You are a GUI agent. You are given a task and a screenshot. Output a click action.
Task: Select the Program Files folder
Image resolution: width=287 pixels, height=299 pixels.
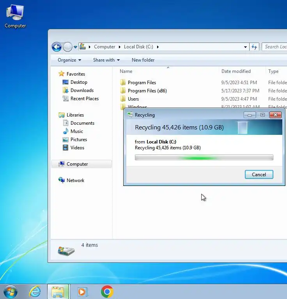pyautogui.click(x=142, y=83)
